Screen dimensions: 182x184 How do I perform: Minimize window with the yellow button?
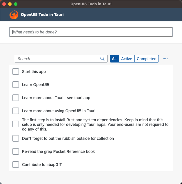[x=10, y=4]
